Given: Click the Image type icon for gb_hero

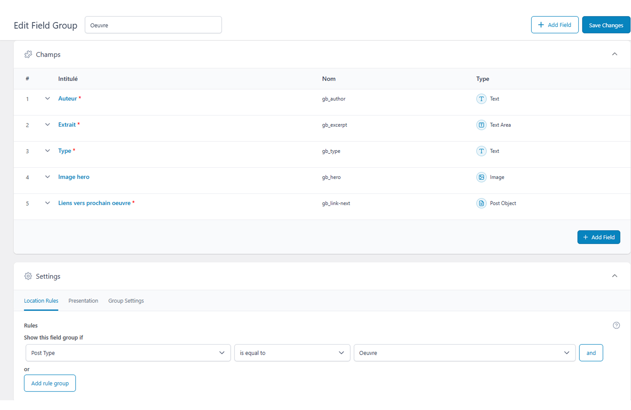Looking at the screenshot, I should pos(481,177).
